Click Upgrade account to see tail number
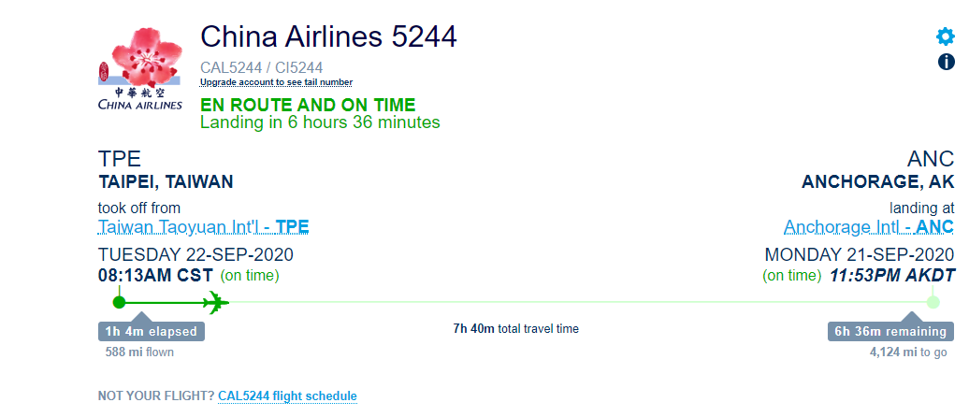This screenshot has width=969, height=417. tap(276, 82)
